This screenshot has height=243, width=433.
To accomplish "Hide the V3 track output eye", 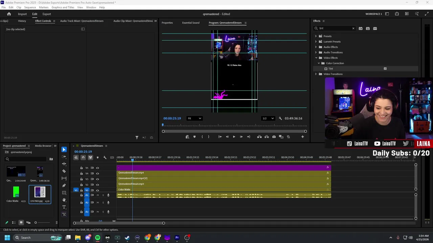I will 97,179.
